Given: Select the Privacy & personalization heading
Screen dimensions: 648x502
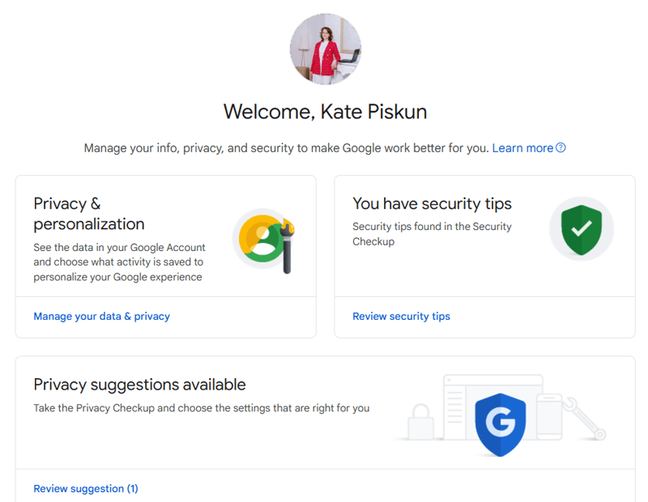Looking at the screenshot, I should pos(89,214).
